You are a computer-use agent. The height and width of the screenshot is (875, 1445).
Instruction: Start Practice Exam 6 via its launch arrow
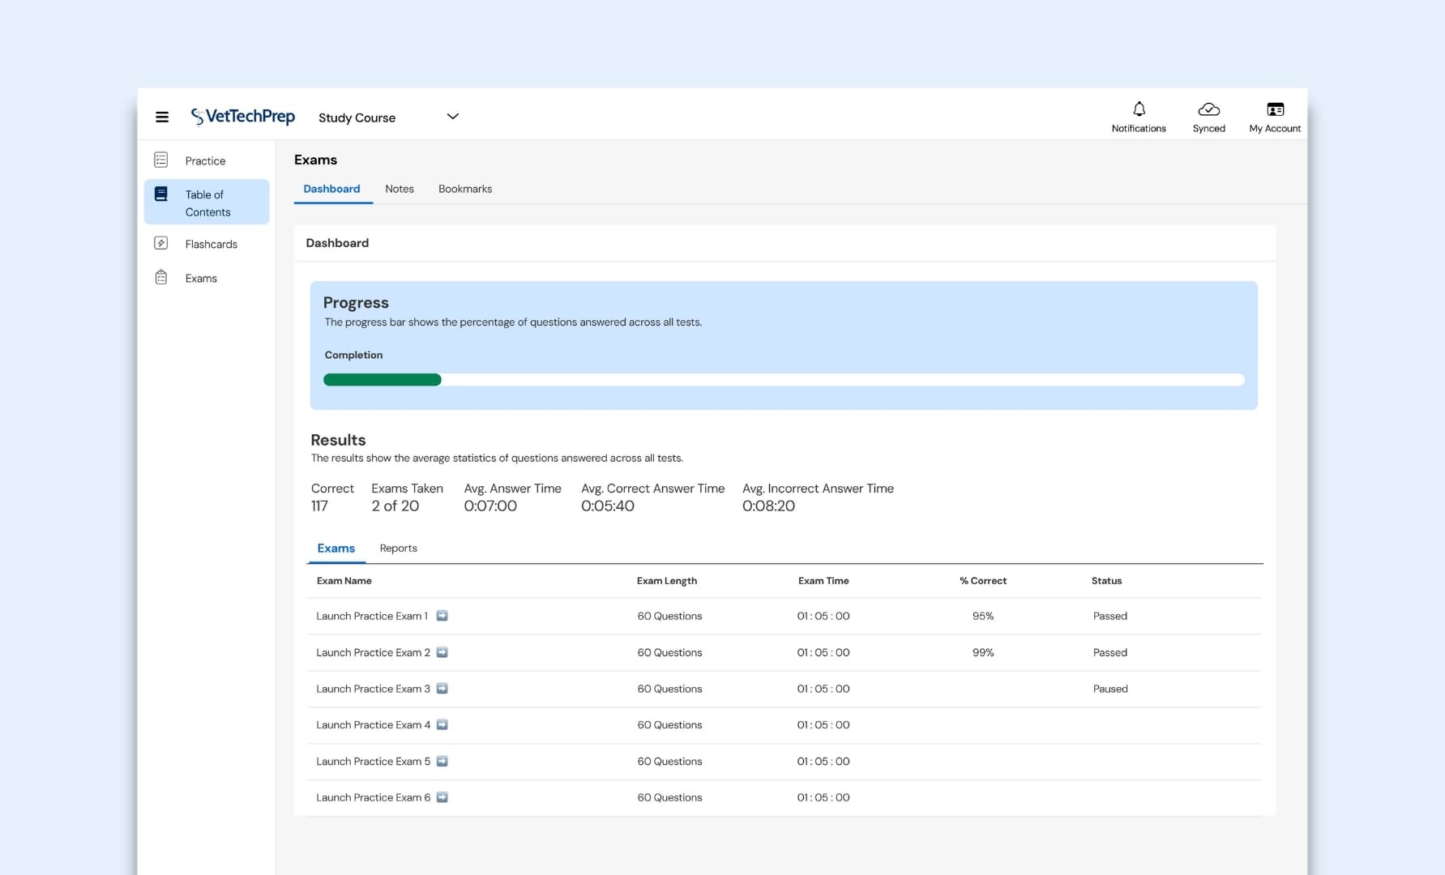pyautogui.click(x=442, y=797)
